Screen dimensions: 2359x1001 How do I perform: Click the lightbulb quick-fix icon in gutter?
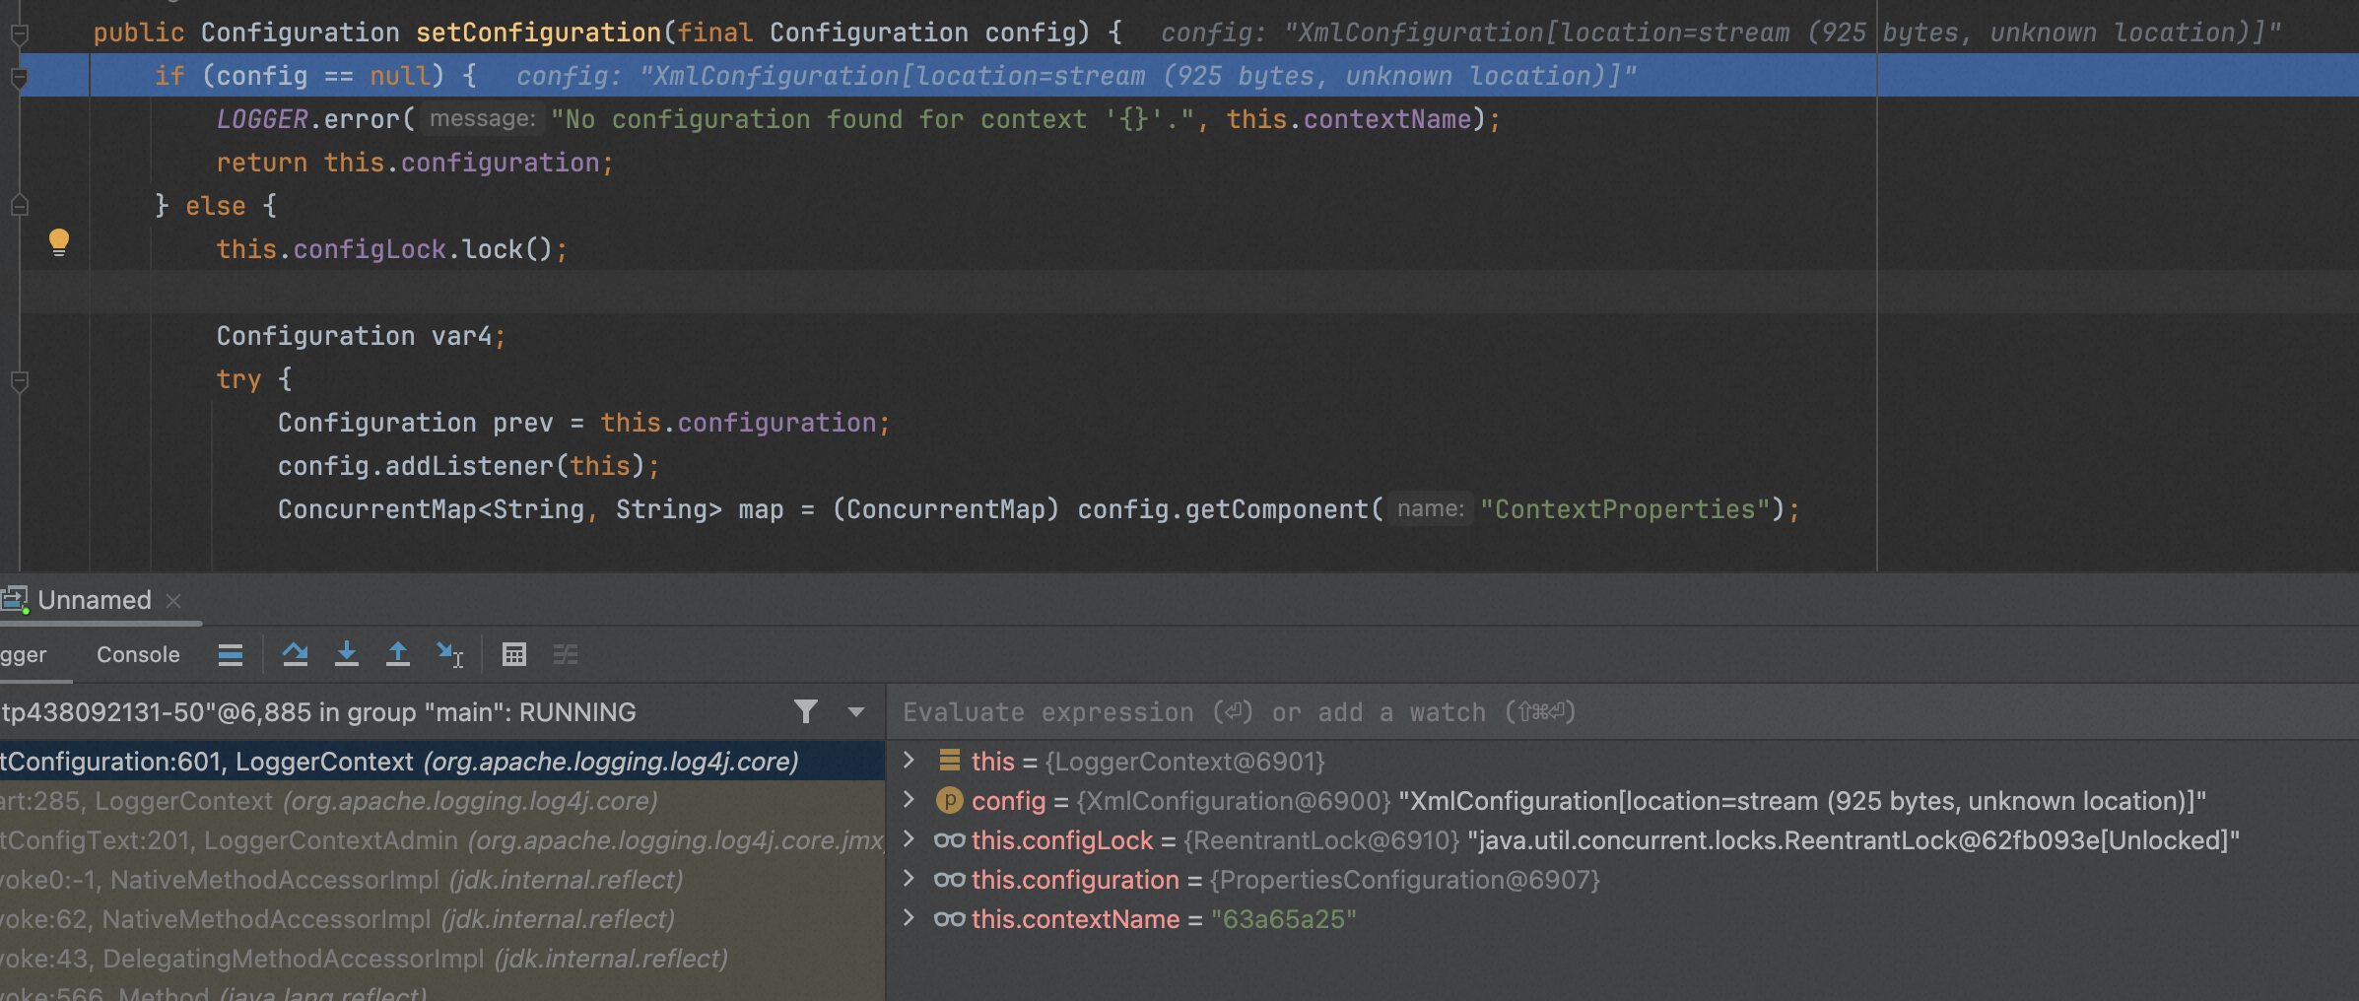[59, 242]
